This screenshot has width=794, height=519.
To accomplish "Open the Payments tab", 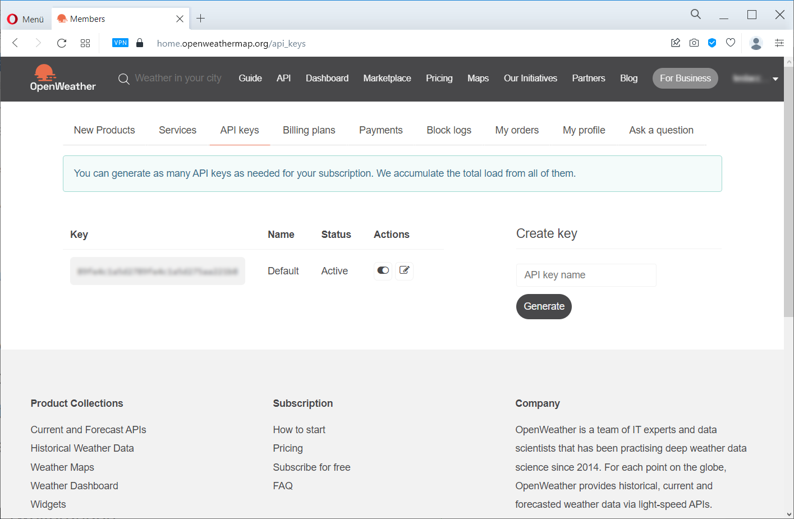I will point(381,130).
